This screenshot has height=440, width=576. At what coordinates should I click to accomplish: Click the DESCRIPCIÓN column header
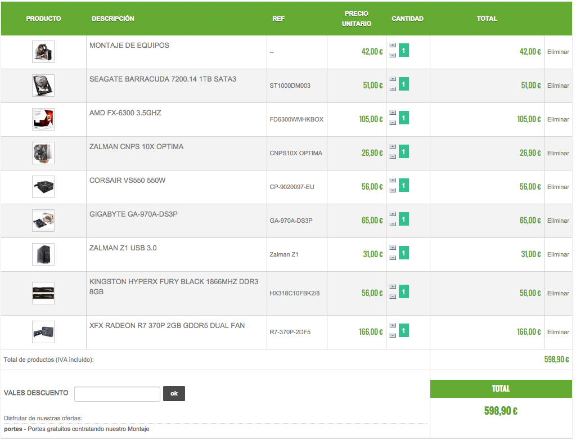point(112,19)
